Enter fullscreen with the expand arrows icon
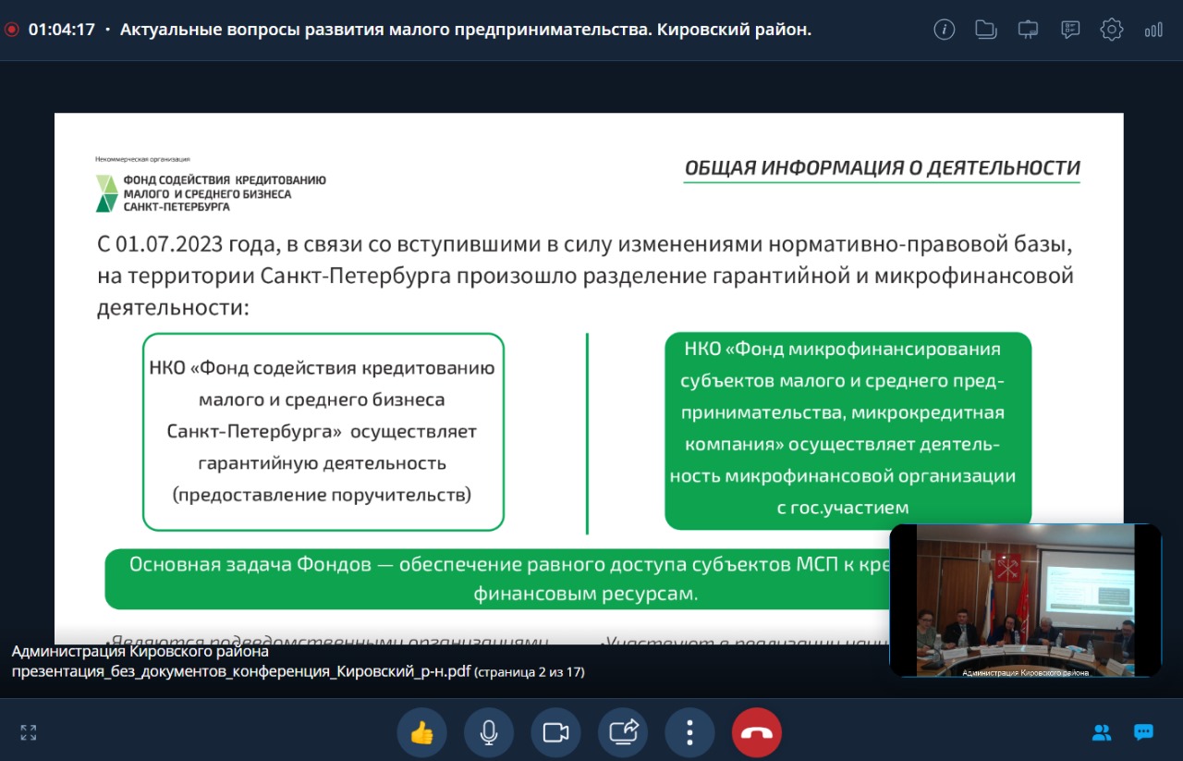 coord(29,733)
